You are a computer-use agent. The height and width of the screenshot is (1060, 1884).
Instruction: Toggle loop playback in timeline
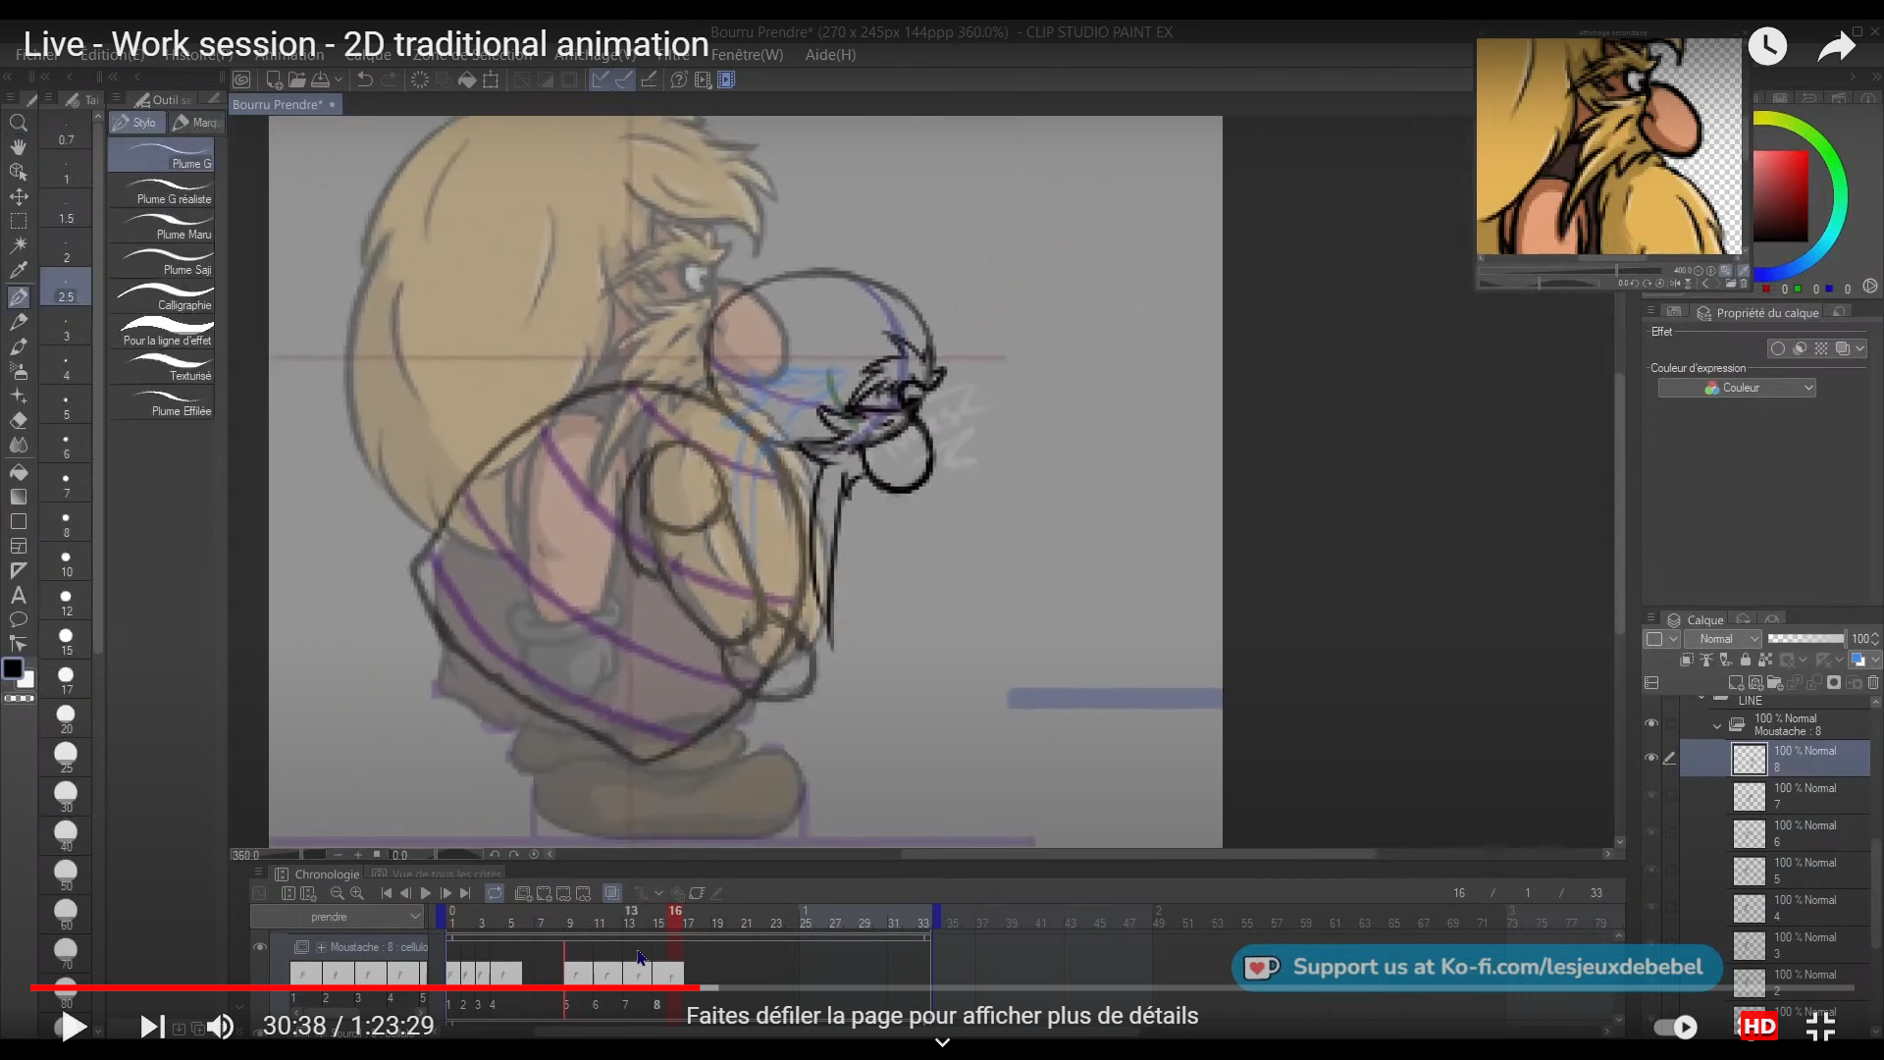pos(495,893)
